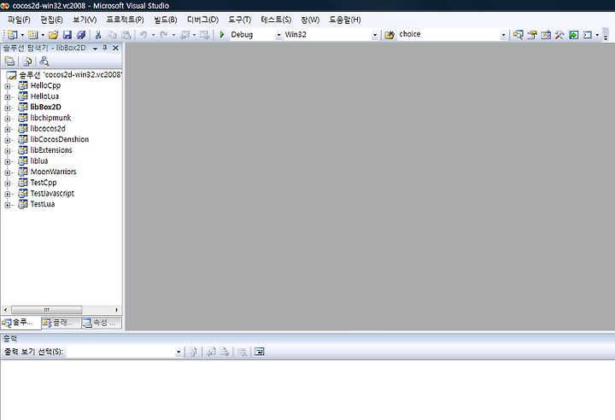Screen dimensions: 615x420
Task: Save the current file with Save icon
Action: 67,35
